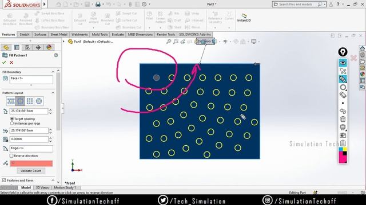
Task: Click the clipboard icon in annotation toolbar
Action: tap(343, 143)
